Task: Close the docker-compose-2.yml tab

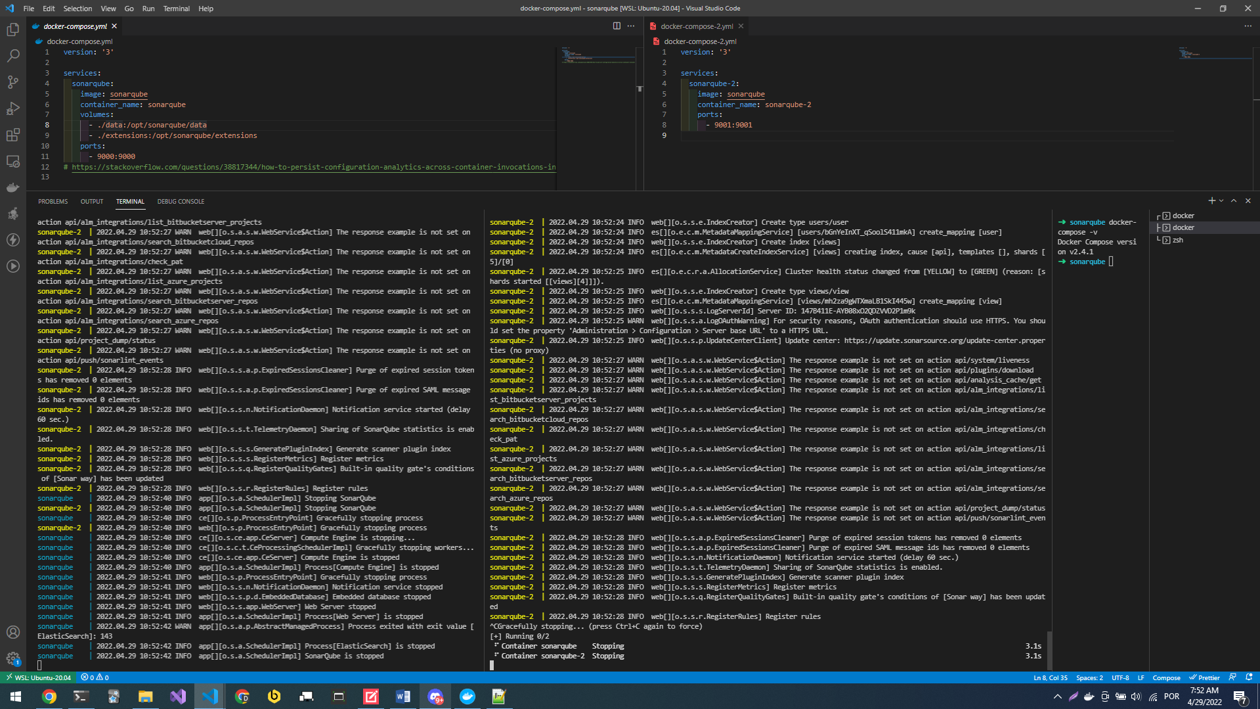Action: click(741, 26)
